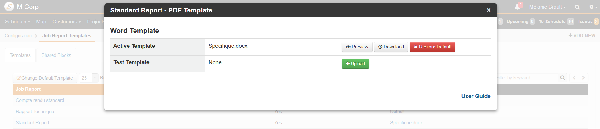The height and width of the screenshot is (129, 600).
Task: Open the rows-per-page 25 dropdown
Action: point(89,78)
